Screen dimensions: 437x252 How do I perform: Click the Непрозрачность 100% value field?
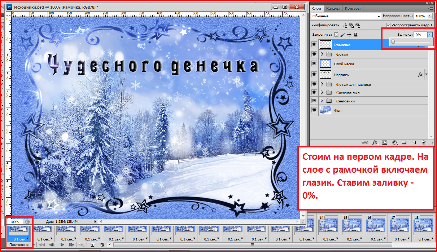pyautogui.click(x=420, y=16)
